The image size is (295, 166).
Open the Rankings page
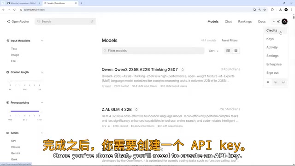coord(245,22)
